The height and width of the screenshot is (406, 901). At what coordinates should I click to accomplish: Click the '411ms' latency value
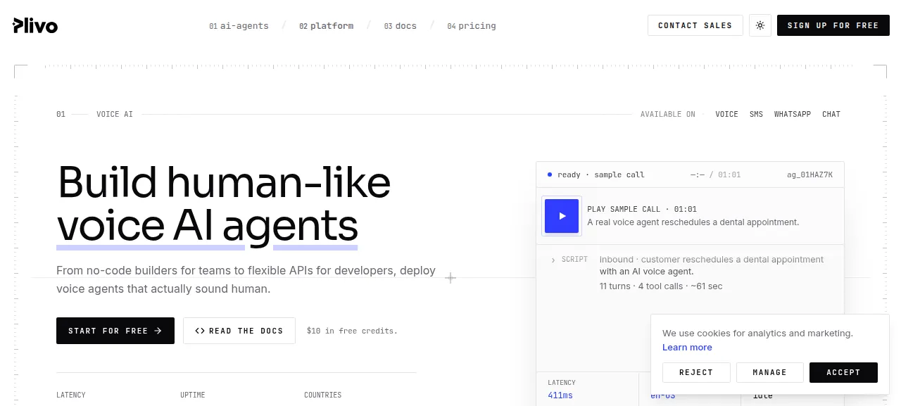560,395
